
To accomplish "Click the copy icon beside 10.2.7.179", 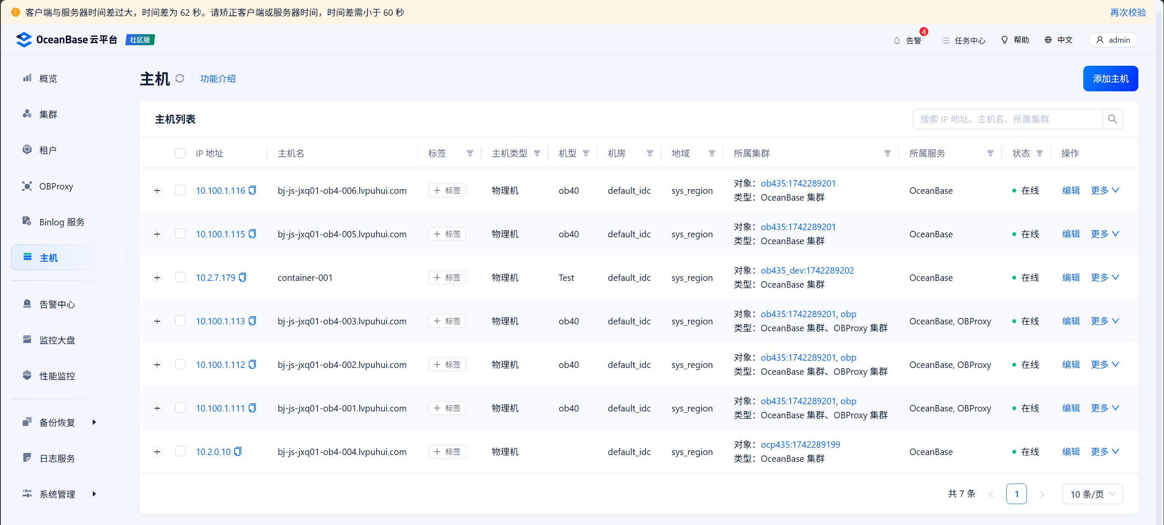I will click(243, 277).
